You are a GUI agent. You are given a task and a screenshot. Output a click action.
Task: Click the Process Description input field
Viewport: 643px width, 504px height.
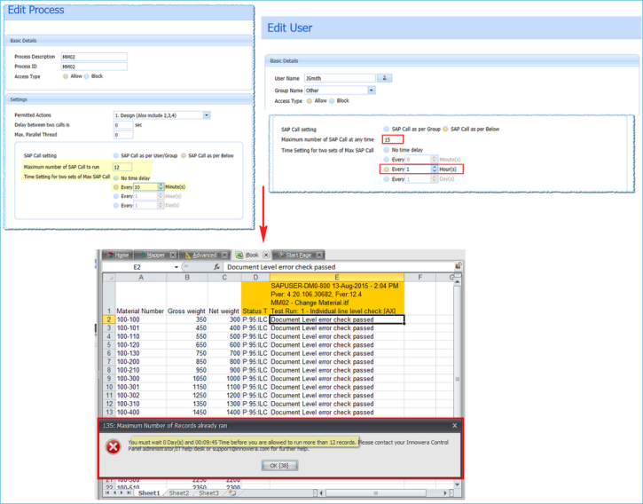pyautogui.click(x=94, y=57)
